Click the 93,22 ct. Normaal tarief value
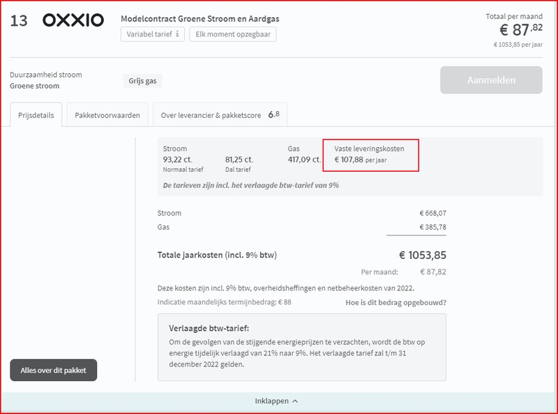Image resolution: width=558 pixels, height=414 pixels. coord(176,160)
